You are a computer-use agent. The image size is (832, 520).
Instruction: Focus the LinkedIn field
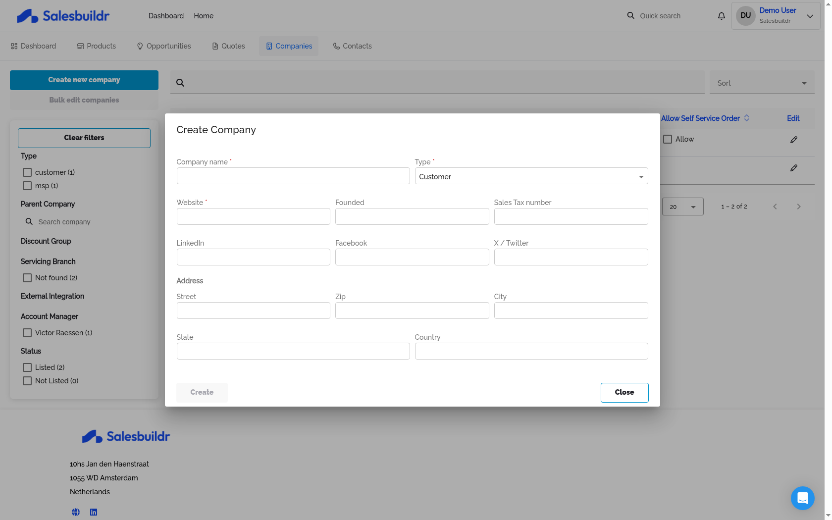point(254,257)
